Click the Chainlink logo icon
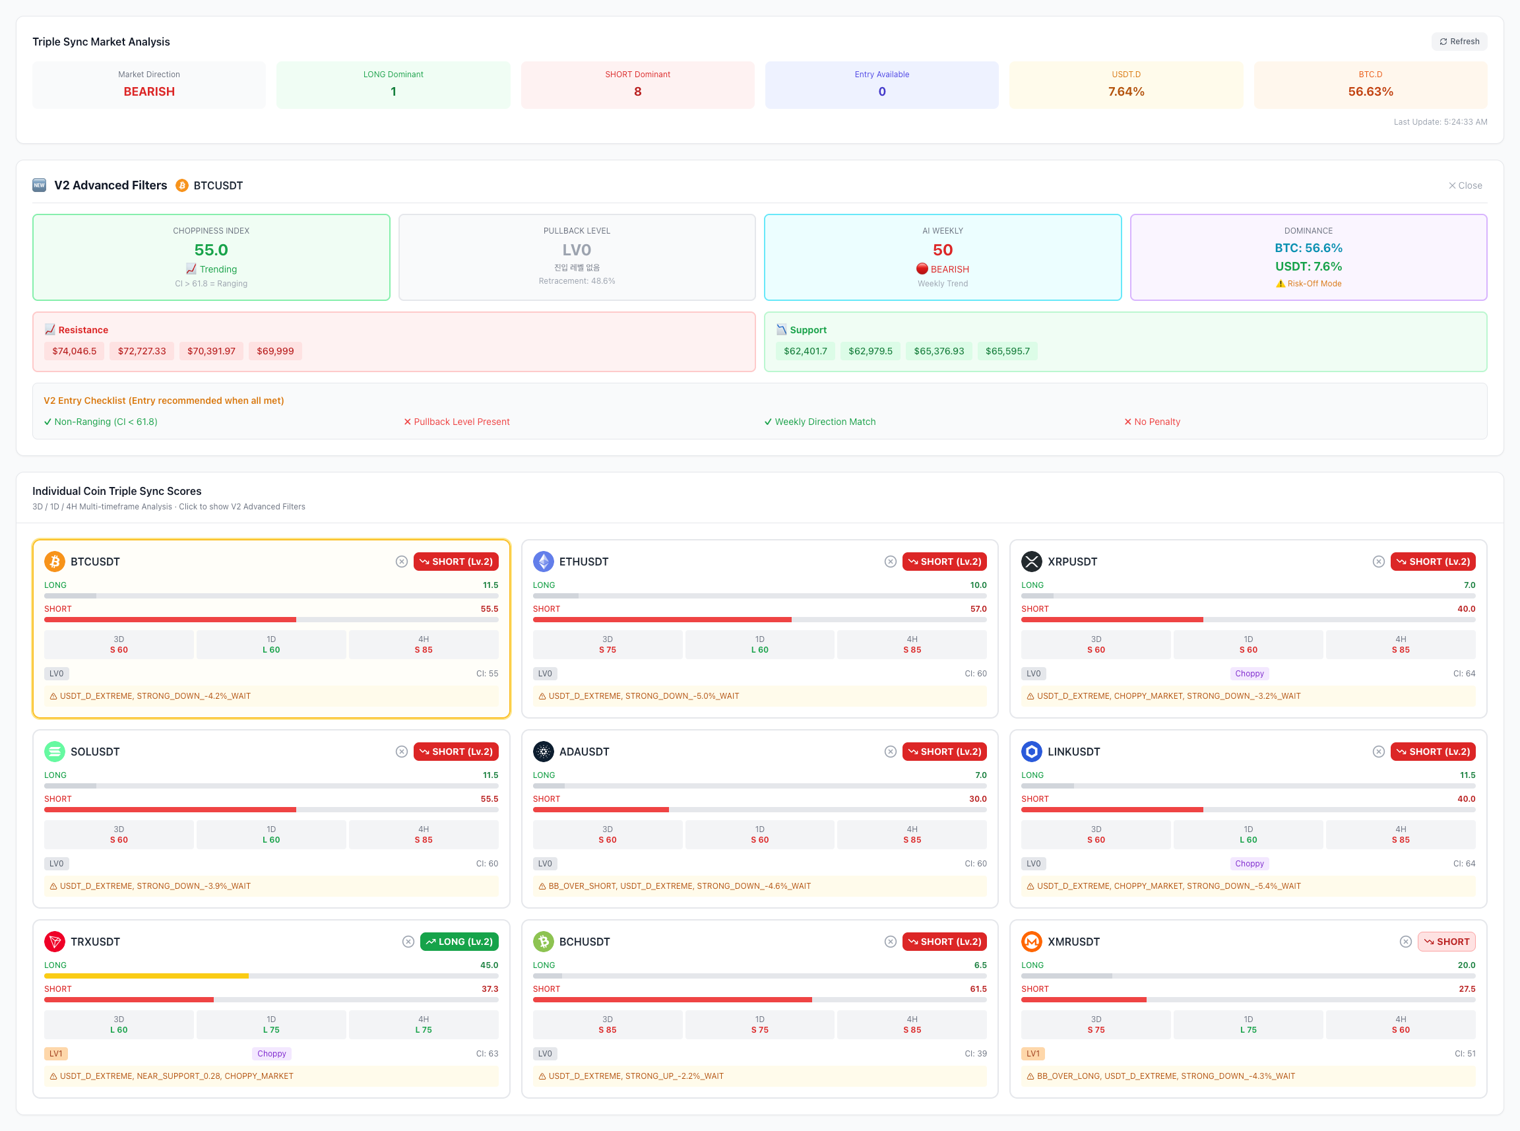 [1031, 752]
